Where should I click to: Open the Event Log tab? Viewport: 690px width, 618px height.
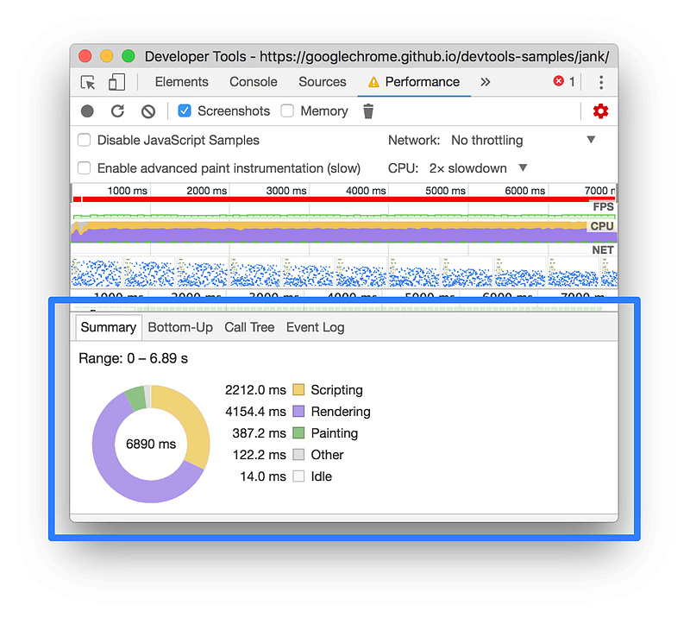pos(315,327)
